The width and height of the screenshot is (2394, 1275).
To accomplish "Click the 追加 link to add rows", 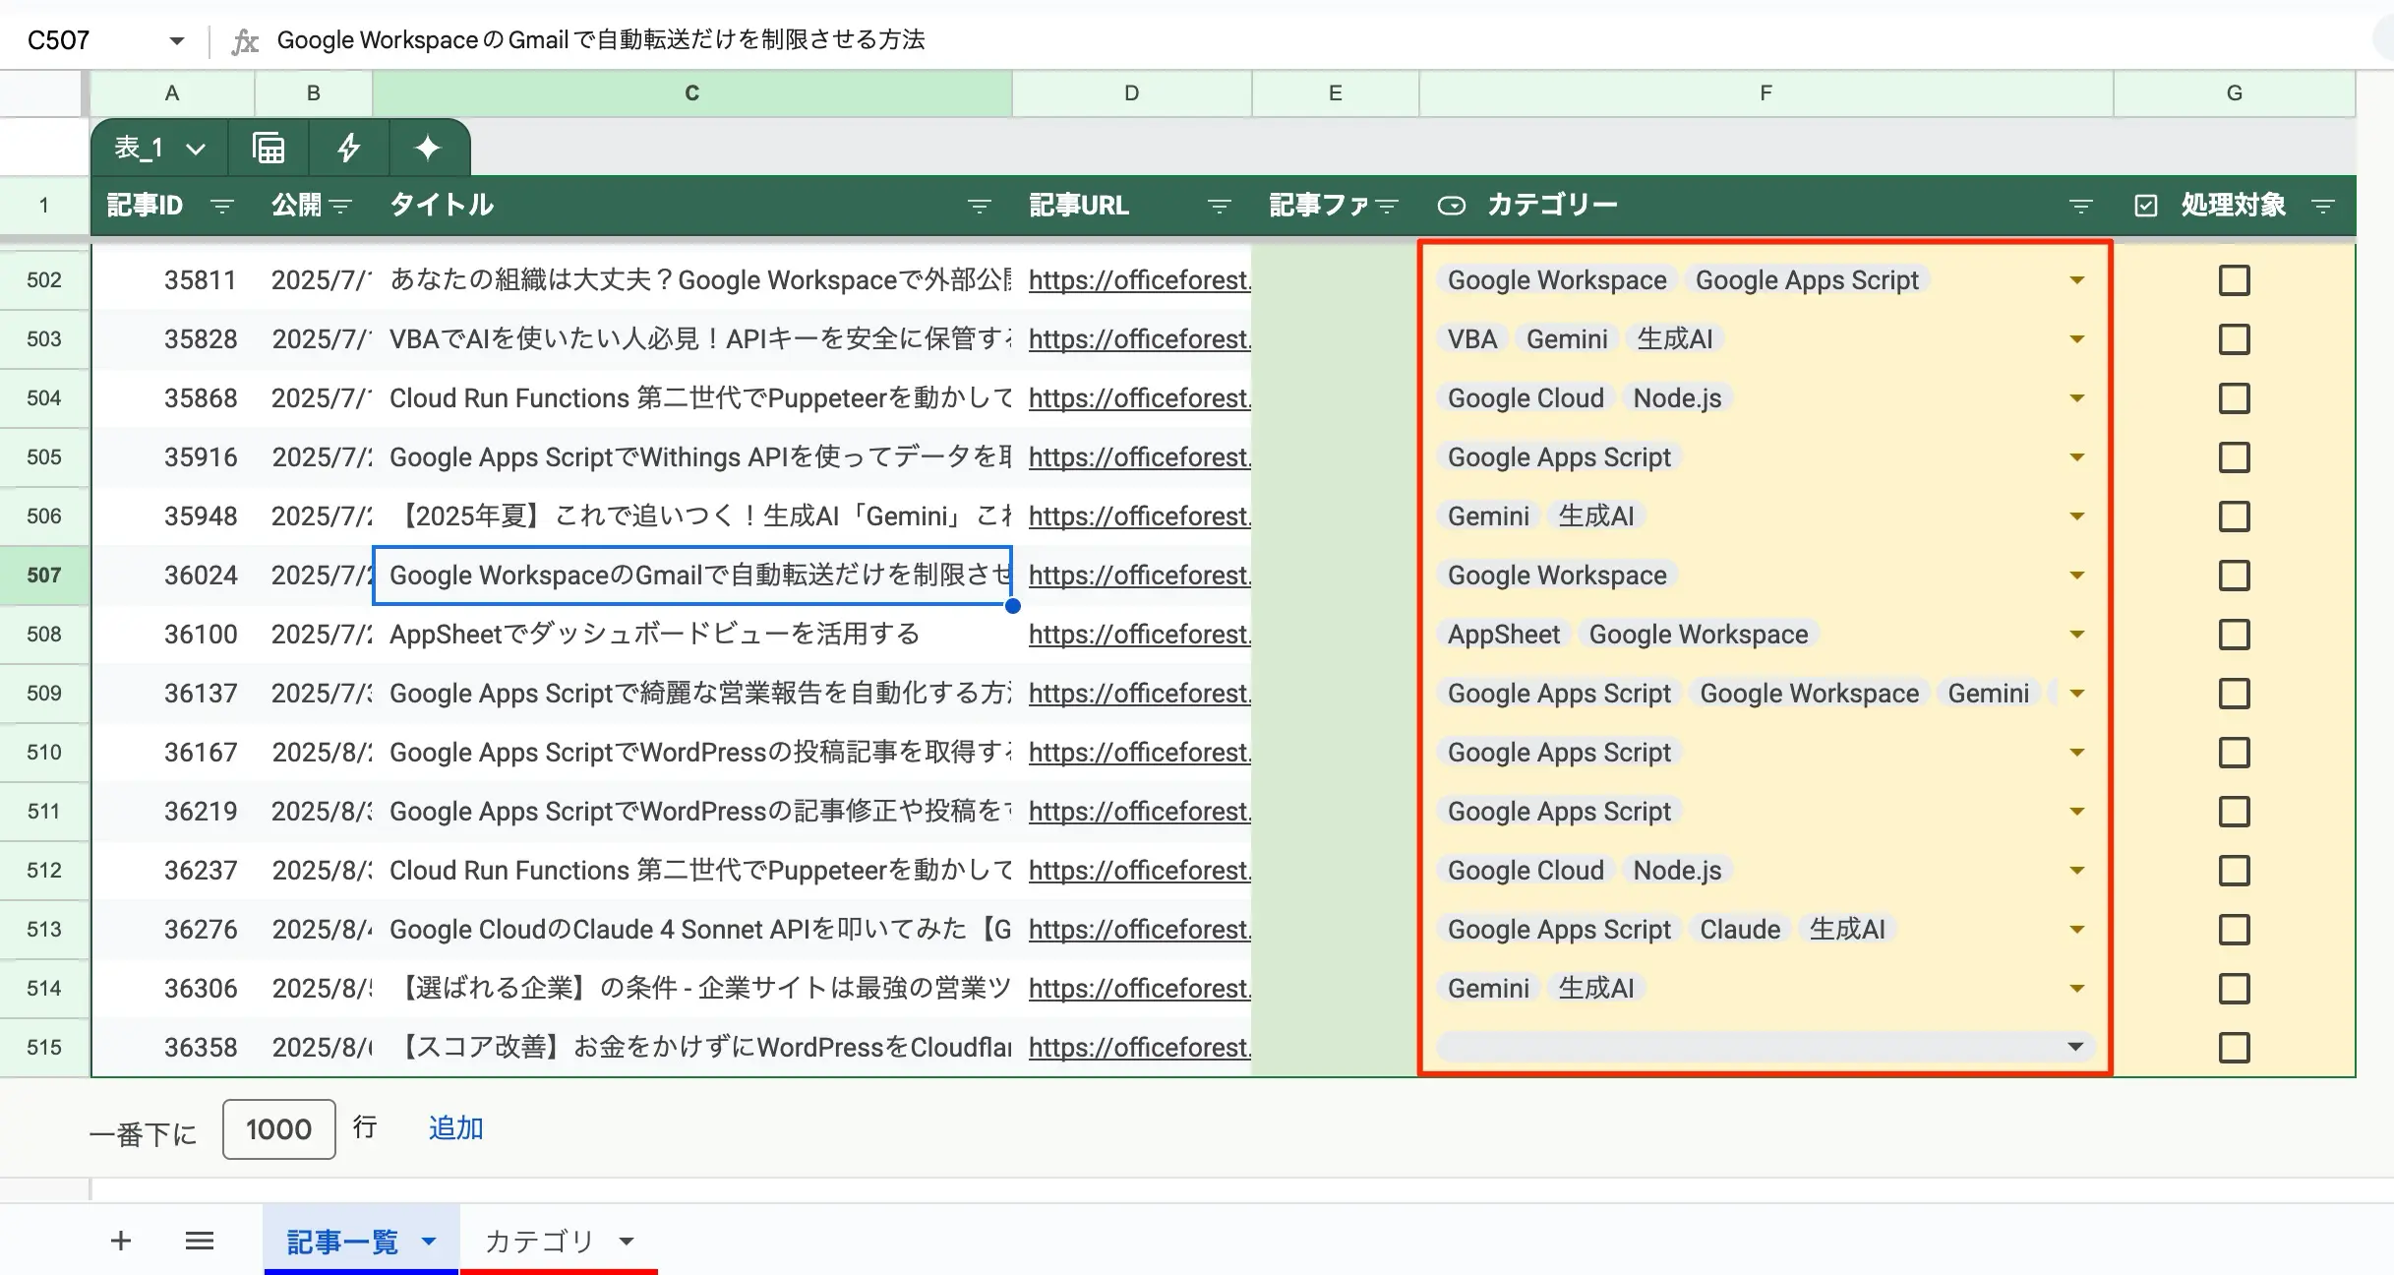I will (x=455, y=1128).
